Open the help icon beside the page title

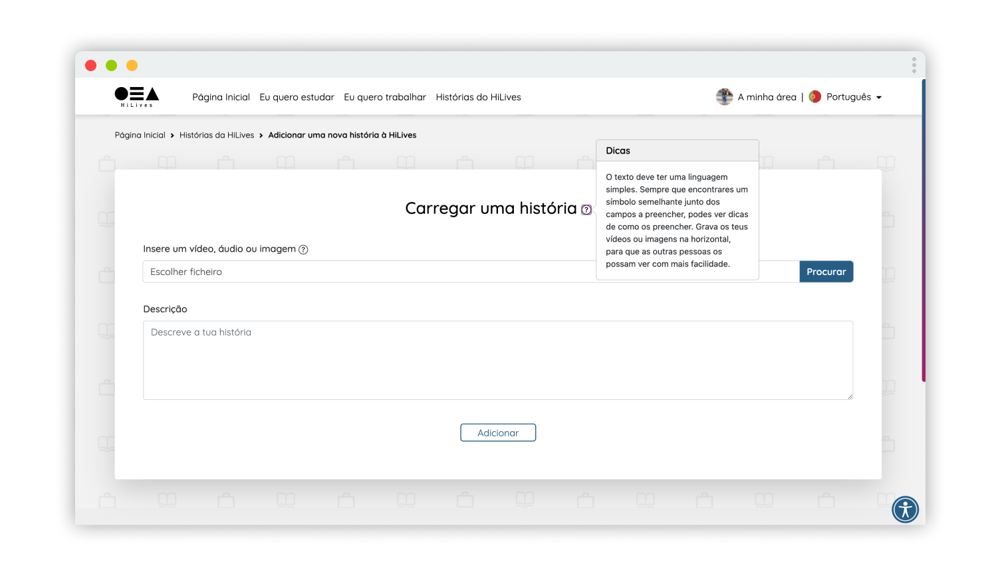click(586, 210)
